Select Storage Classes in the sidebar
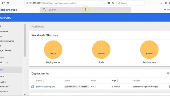 [6, 50]
